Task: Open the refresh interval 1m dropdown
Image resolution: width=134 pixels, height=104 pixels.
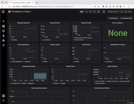Action: [x=129, y=12]
